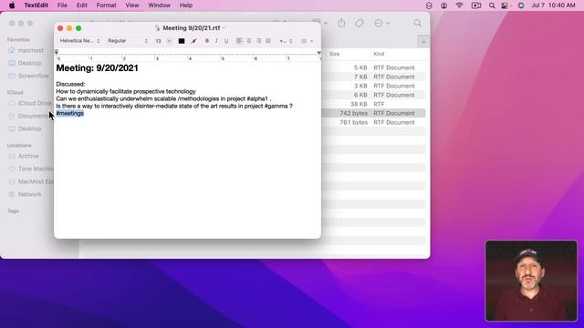Open the Finder action (ellipsis) menu
This screenshot has height=328, width=584.
381,23
